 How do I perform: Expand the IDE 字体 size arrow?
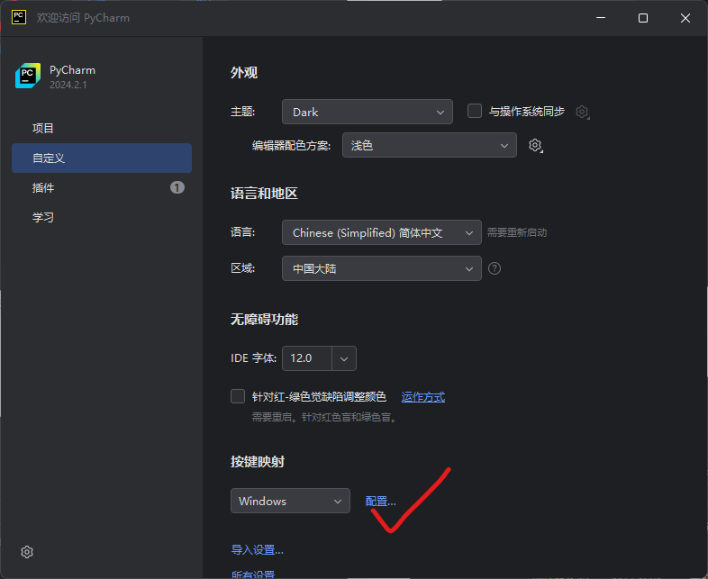pyautogui.click(x=344, y=358)
